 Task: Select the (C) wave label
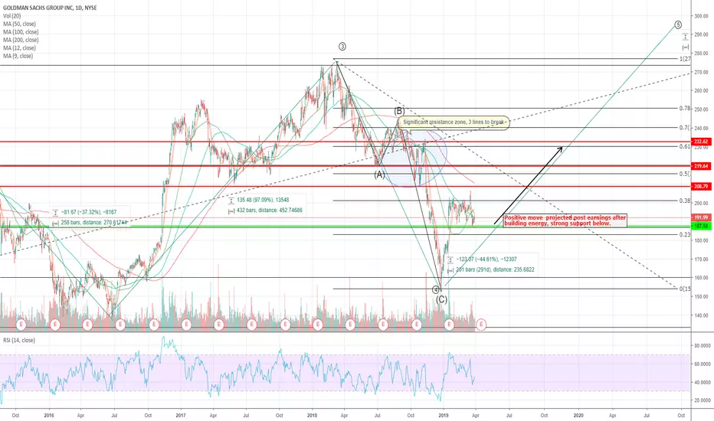pos(442,300)
